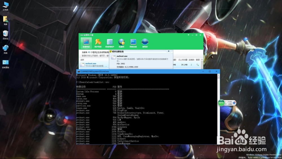This screenshot has width=282, height=159.
Task: Click the 360 process list scroll up arrow
Action: [202, 60]
